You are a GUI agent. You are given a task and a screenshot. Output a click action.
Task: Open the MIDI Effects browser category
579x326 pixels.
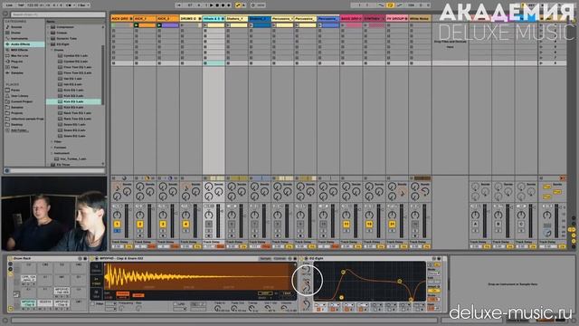click(19, 50)
